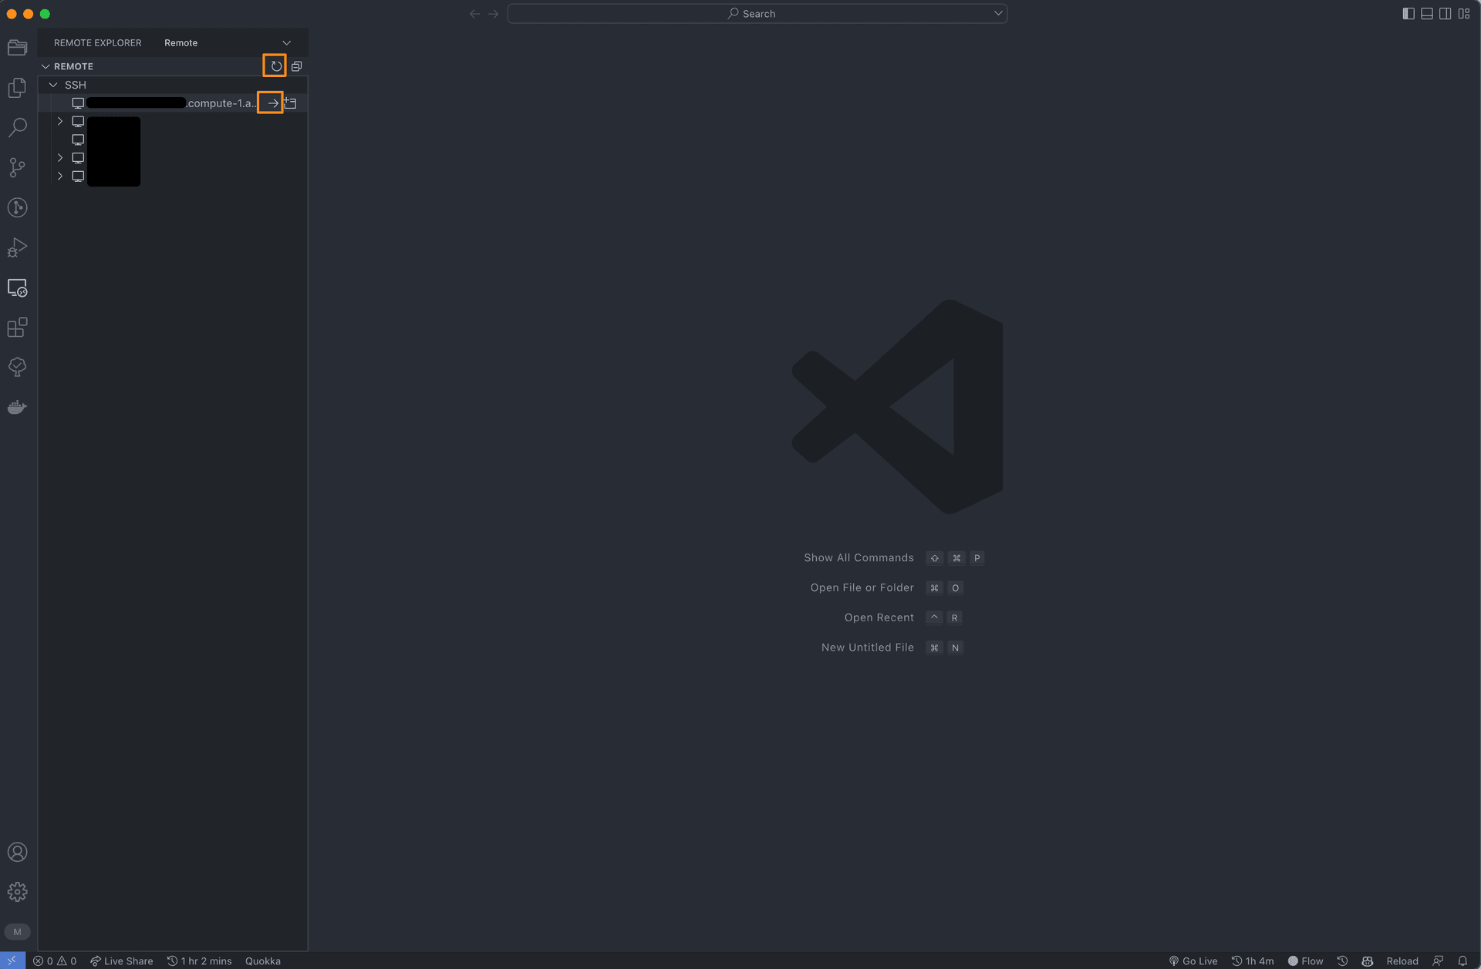The image size is (1481, 969).
Task: Open the Docker whale view
Action: click(x=18, y=407)
